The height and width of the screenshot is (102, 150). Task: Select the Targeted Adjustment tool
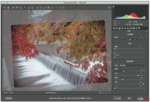[x=20, y=8]
